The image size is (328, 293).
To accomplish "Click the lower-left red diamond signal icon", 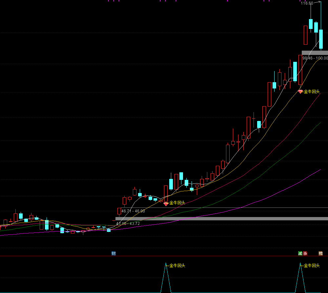I will pyautogui.click(x=166, y=204).
